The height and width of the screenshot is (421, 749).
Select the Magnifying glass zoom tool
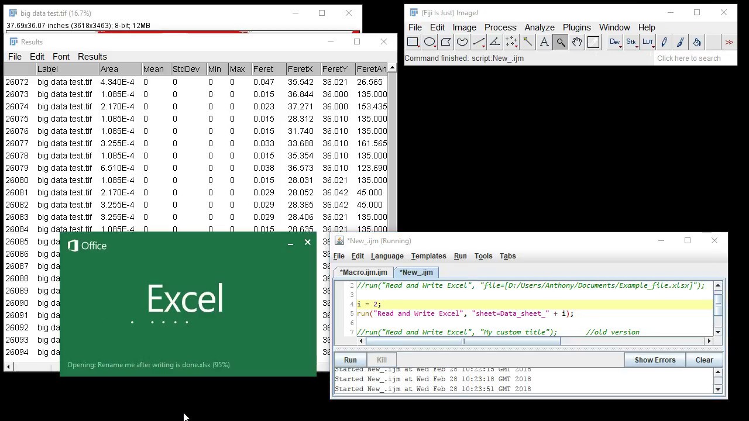561,42
